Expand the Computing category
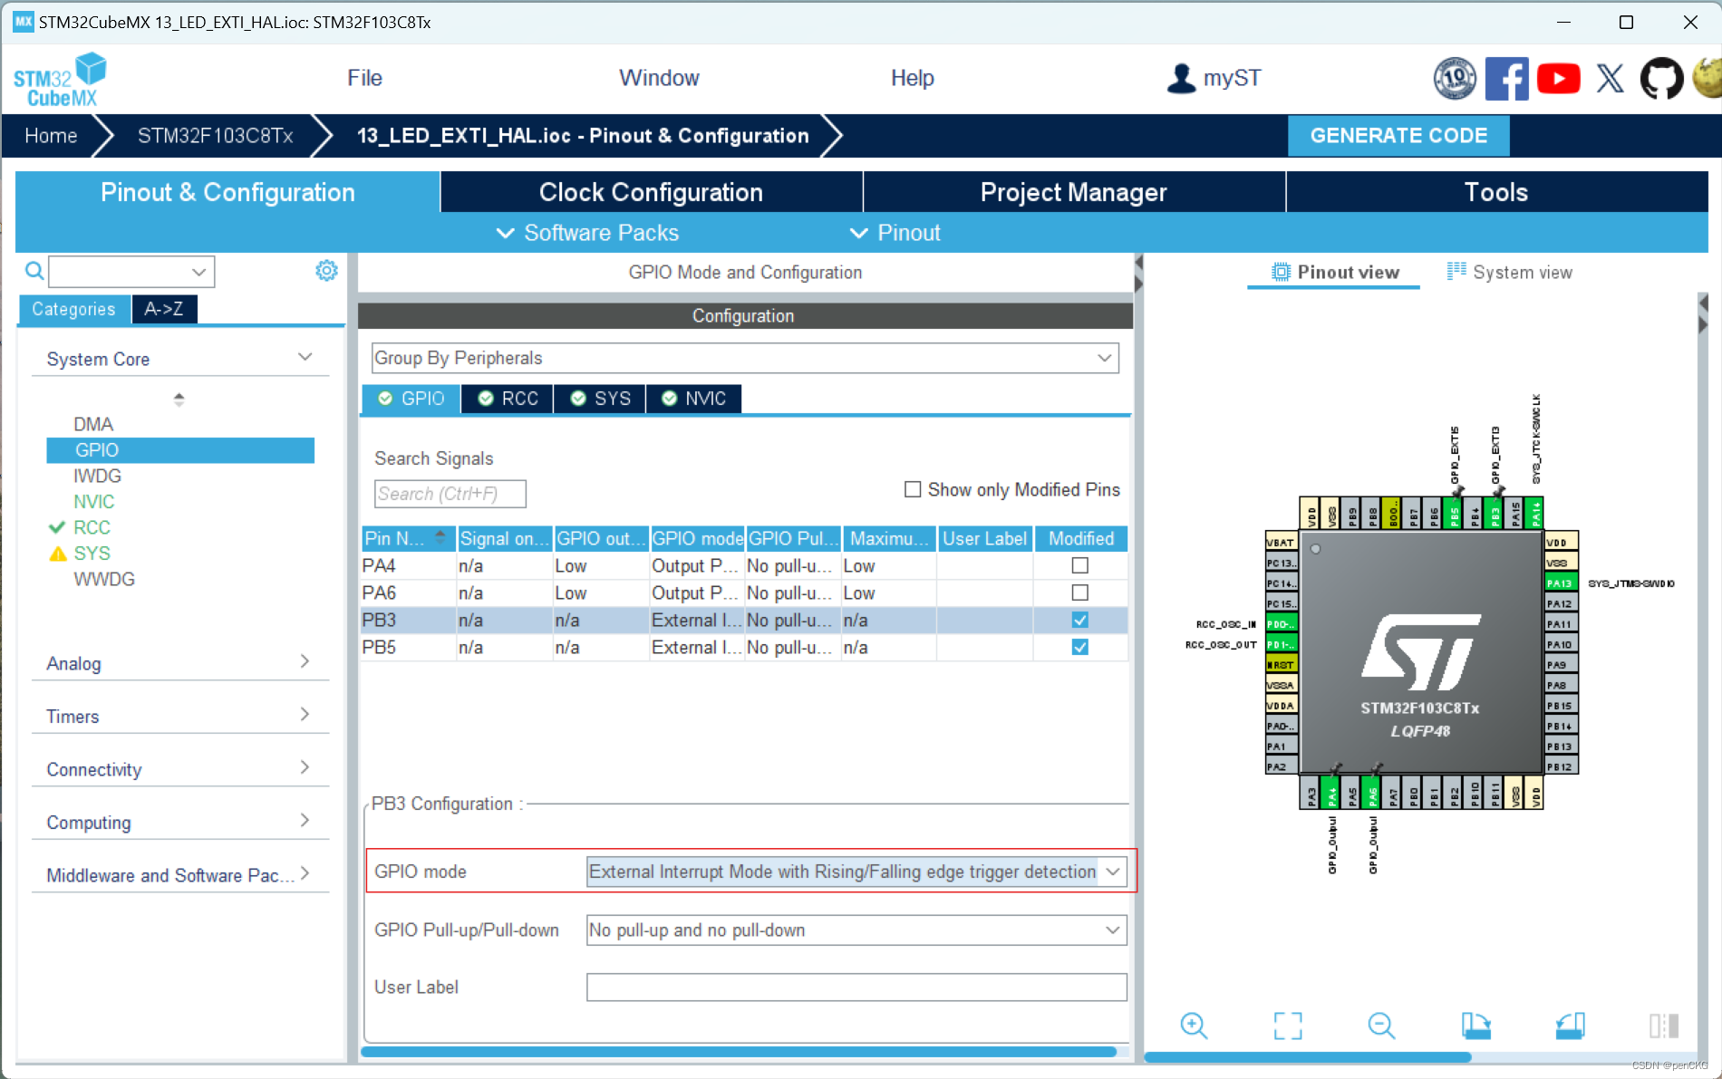The width and height of the screenshot is (1722, 1079). (305, 821)
